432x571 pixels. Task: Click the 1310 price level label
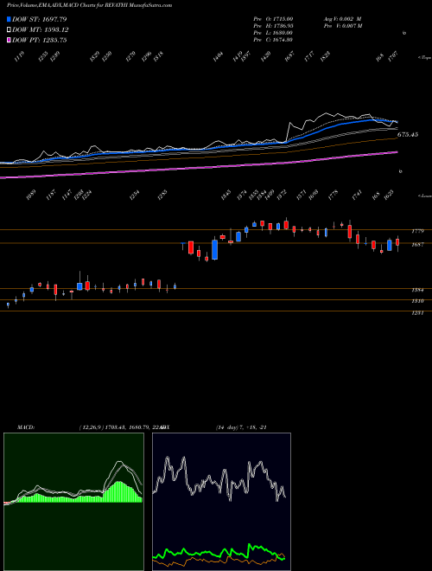(417, 301)
